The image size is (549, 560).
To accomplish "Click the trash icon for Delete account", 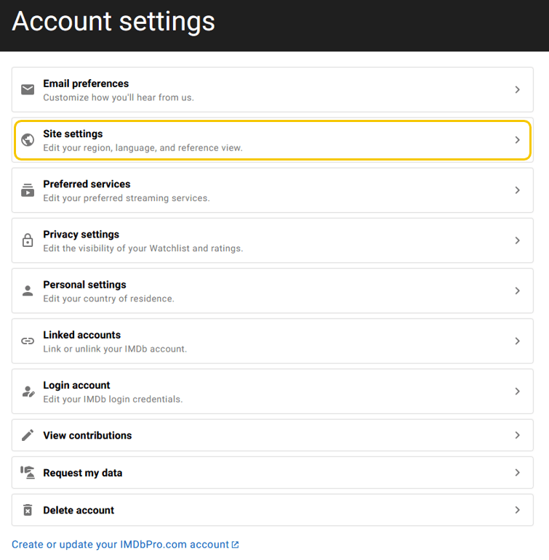I will pos(28,510).
